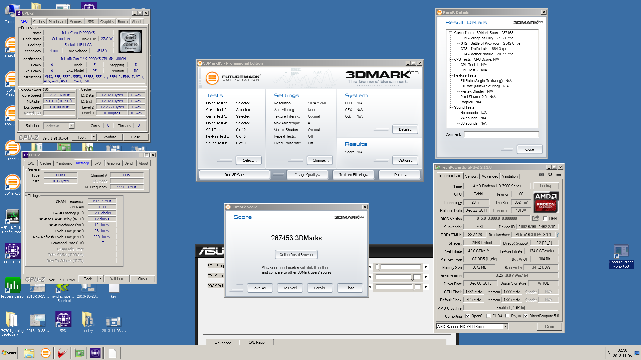641x360 pixels.
Task: Click the Image Quality button in 3DMark03
Action: point(308,175)
